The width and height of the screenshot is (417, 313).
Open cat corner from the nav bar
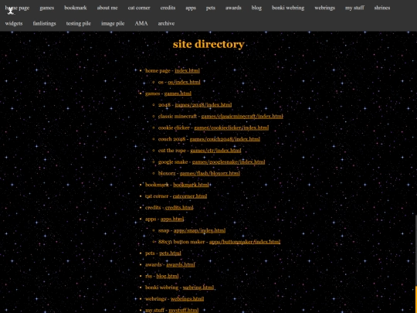139,8
